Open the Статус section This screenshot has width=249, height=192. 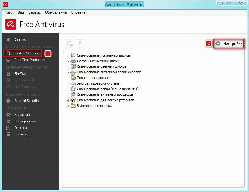click(x=20, y=39)
